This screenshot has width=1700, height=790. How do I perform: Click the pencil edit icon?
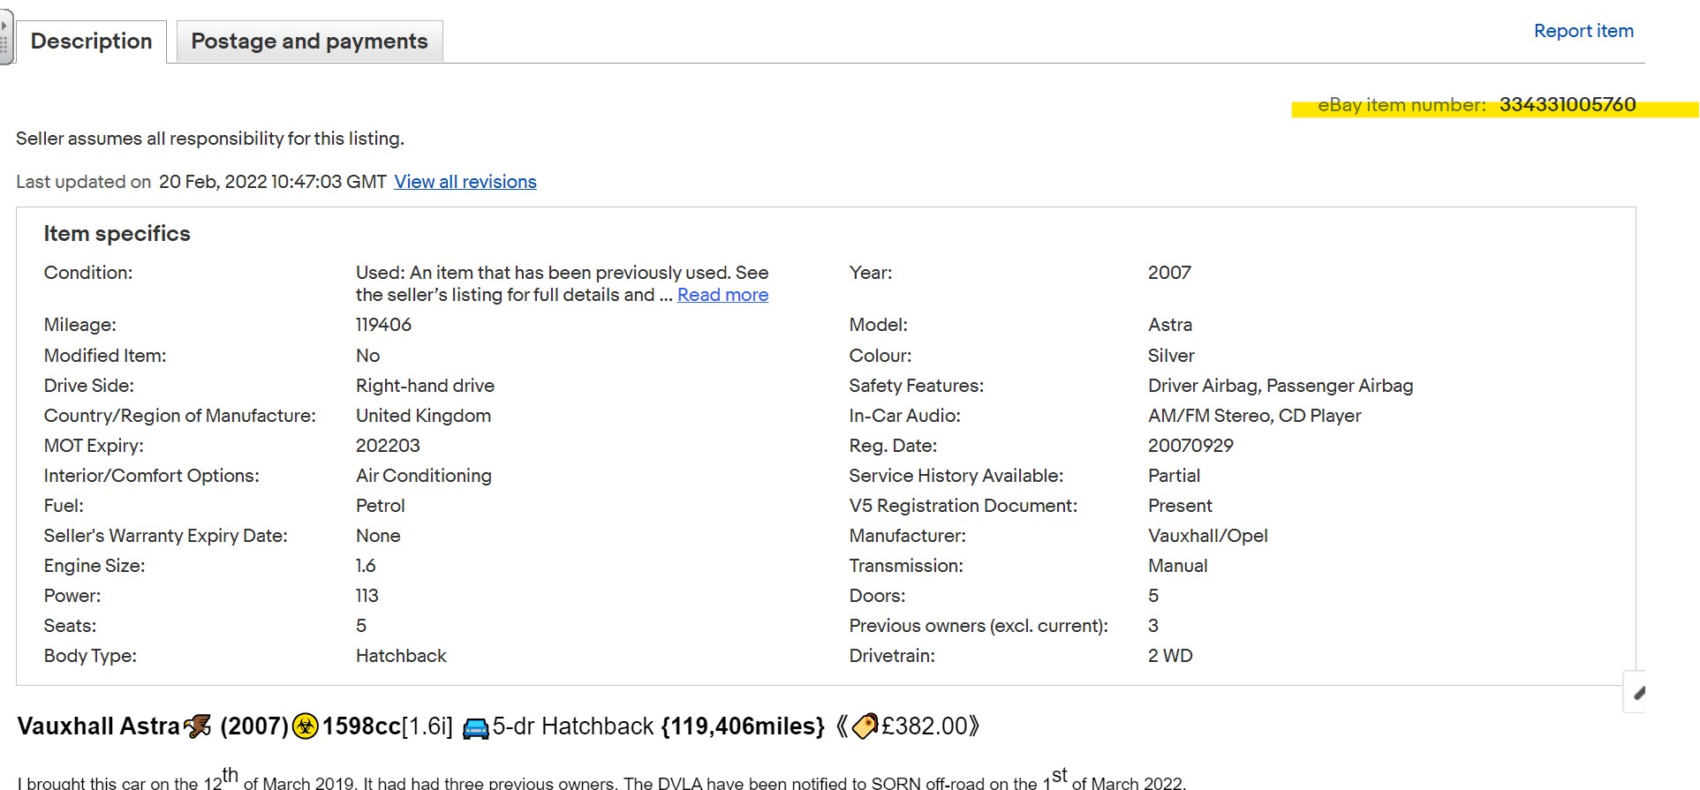[x=1638, y=693]
